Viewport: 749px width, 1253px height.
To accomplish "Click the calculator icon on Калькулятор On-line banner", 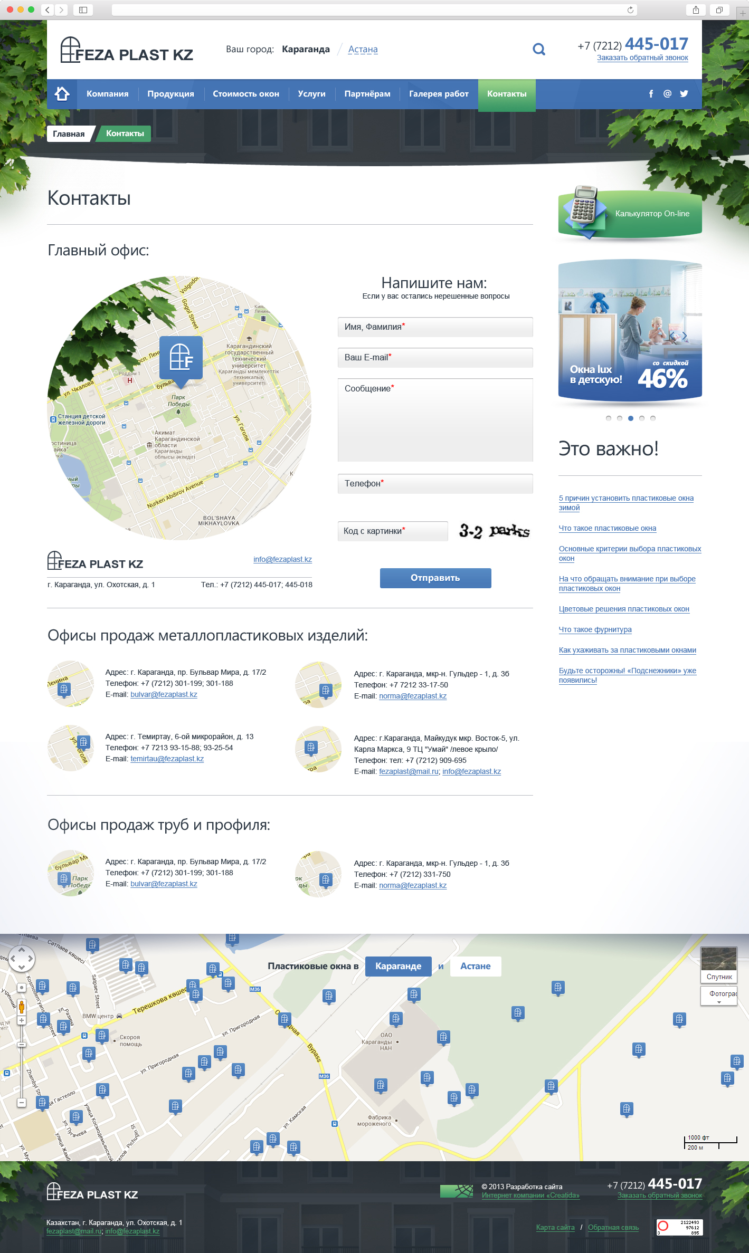I will coord(584,211).
